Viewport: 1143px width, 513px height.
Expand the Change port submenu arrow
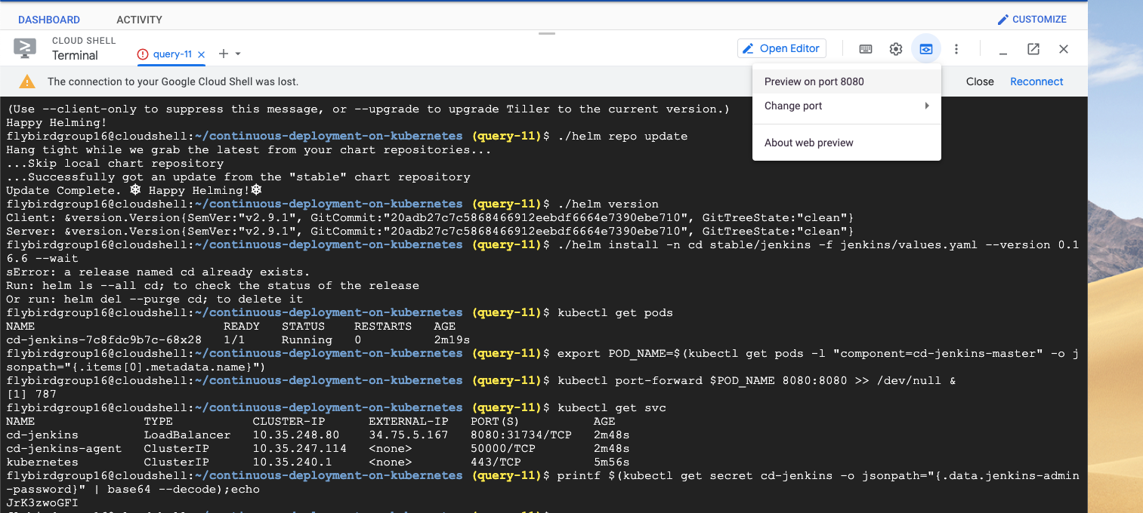pos(927,106)
